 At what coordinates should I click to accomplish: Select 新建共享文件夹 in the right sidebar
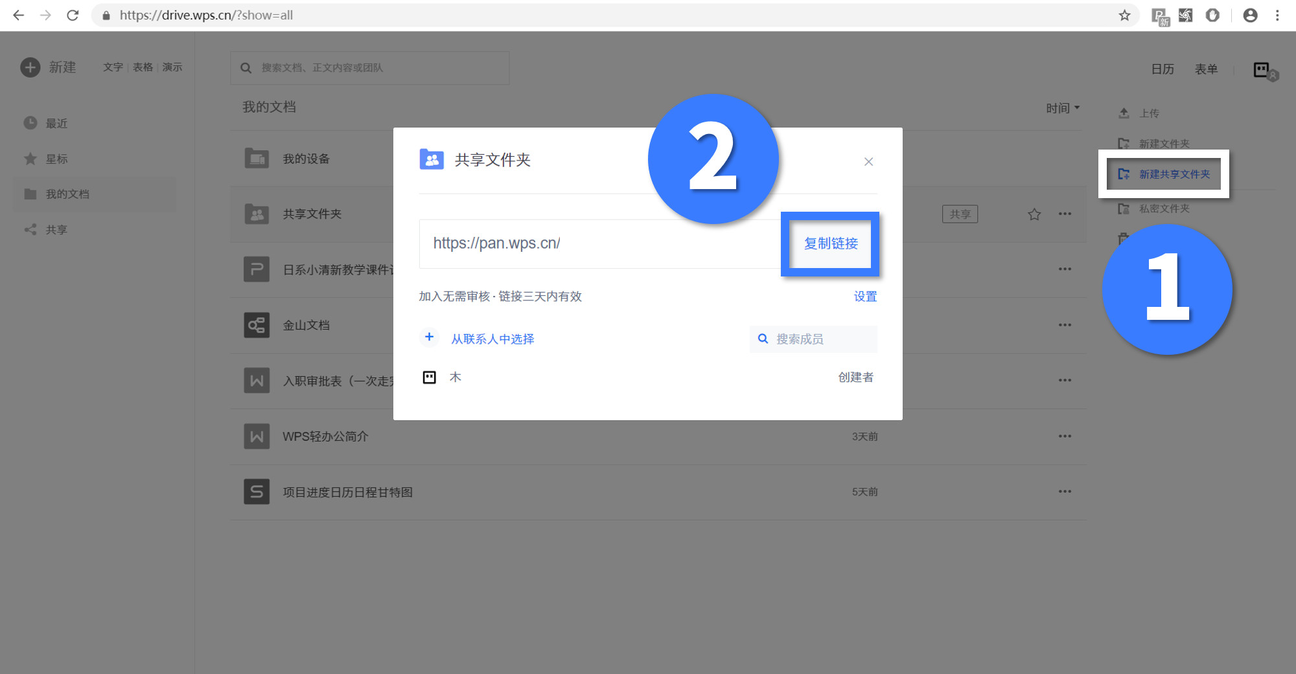1164,174
